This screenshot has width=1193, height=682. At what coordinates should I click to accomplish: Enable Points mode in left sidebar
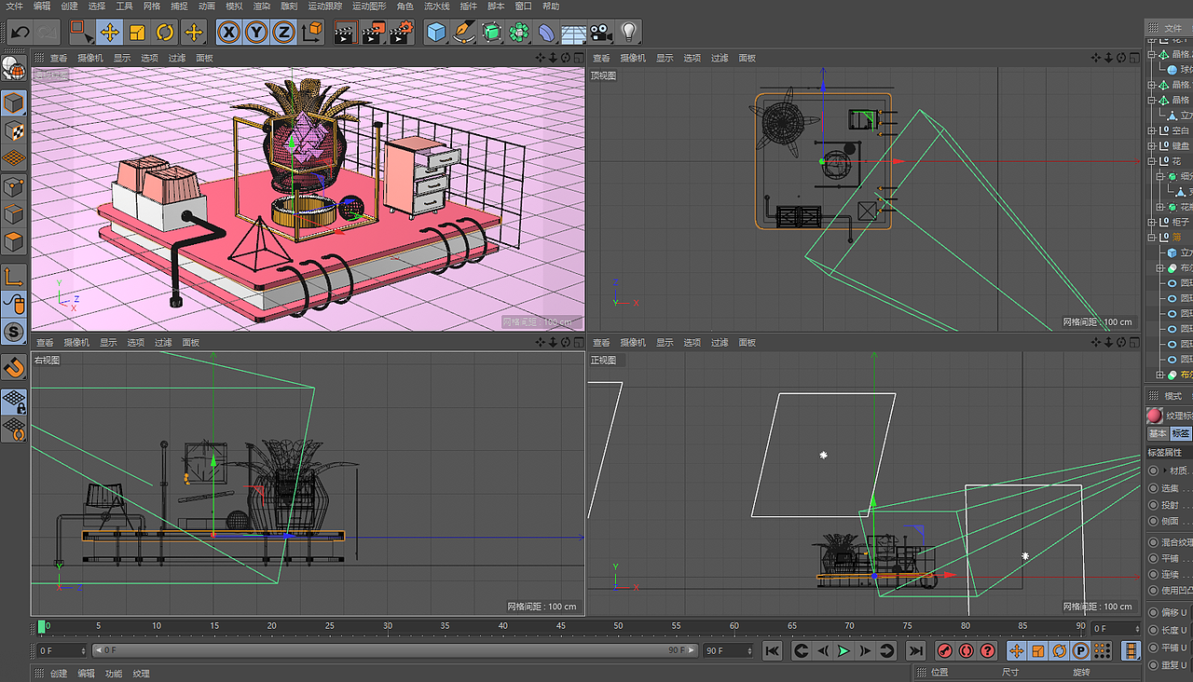coord(14,186)
